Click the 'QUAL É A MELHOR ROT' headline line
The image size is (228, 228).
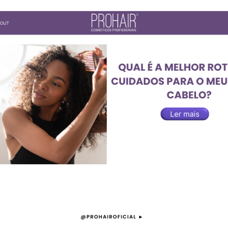(x=173, y=67)
